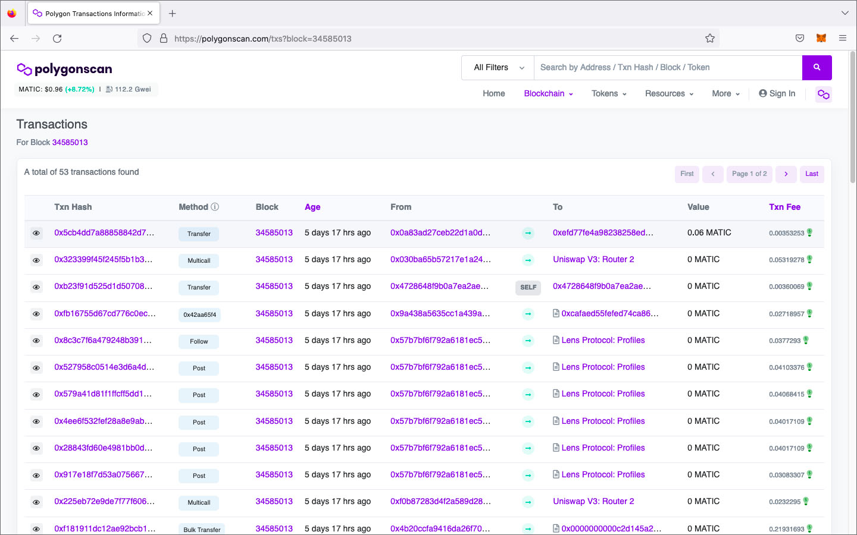
Task: Focus the search by address input field
Action: click(x=668, y=68)
